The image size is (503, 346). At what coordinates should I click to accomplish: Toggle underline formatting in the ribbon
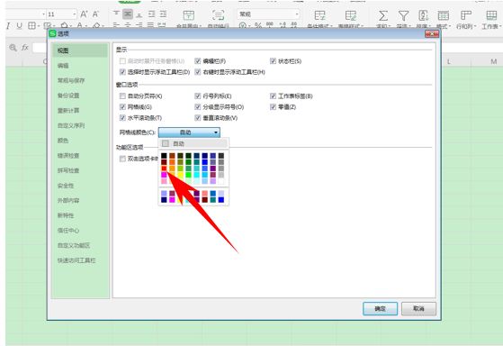pyautogui.click(x=20, y=26)
